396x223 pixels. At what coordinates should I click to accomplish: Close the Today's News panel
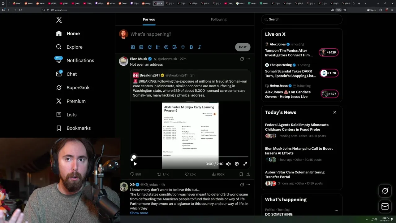[x=335, y=112]
